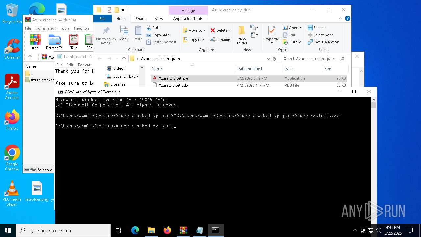
Task: Open the Copy to dropdown
Action: [x=194, y=40]
